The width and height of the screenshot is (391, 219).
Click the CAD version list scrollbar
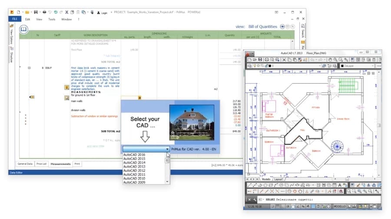point(167,168)
